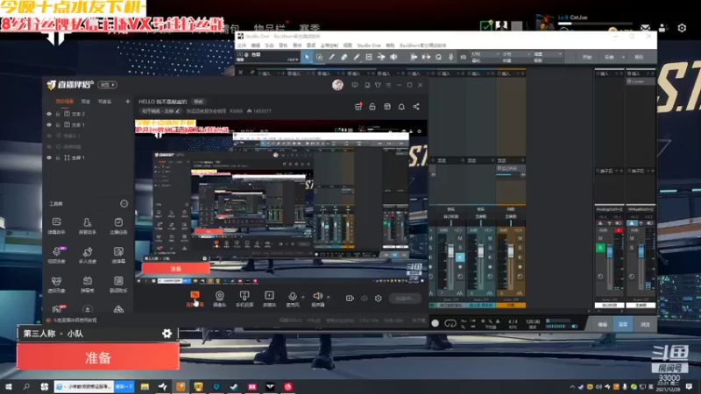Click the skin shirt icon in app header
The height and width of the screenshot is (394, 701).
point(378,85)
